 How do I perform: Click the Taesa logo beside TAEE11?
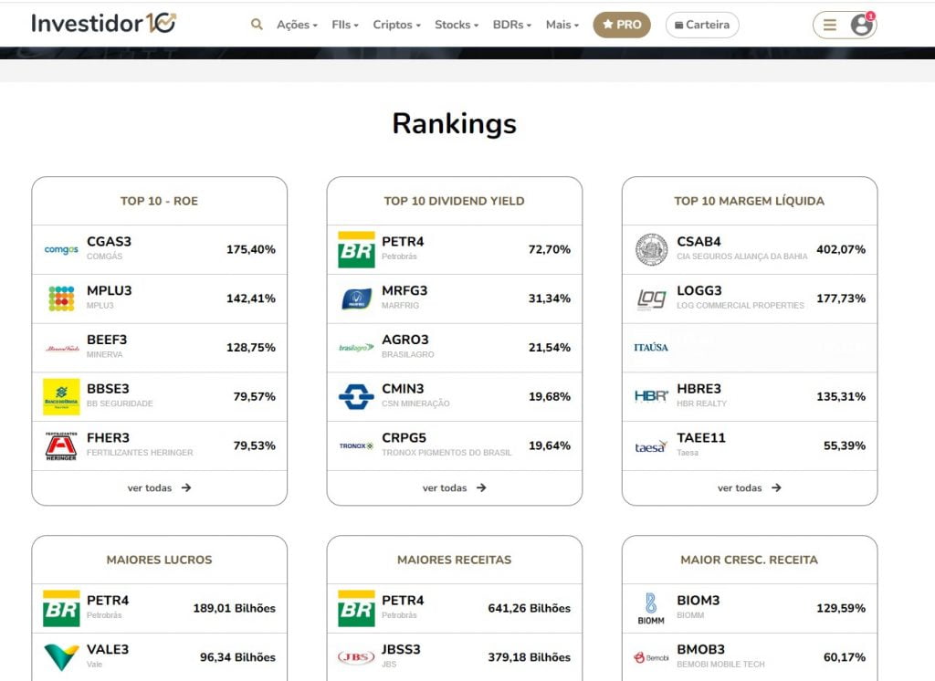point(651,445)
